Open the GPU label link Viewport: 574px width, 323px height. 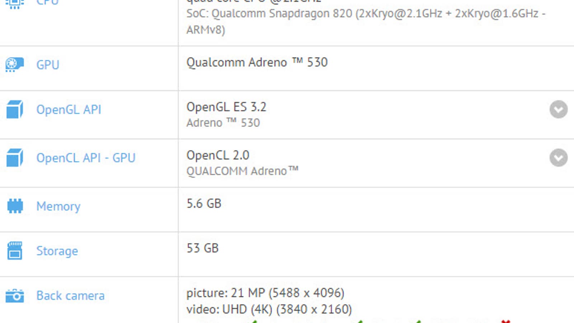[48, 65]
